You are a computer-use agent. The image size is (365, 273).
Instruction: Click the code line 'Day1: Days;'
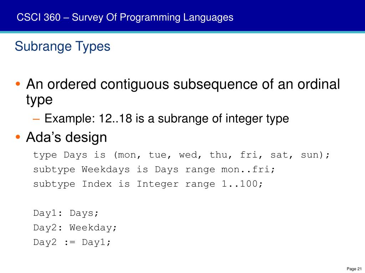point(66,213)
